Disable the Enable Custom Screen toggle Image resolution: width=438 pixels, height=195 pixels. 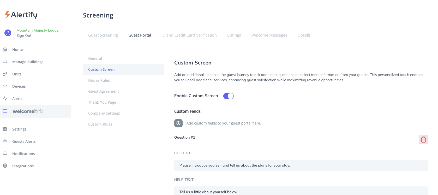pos(228,96)
